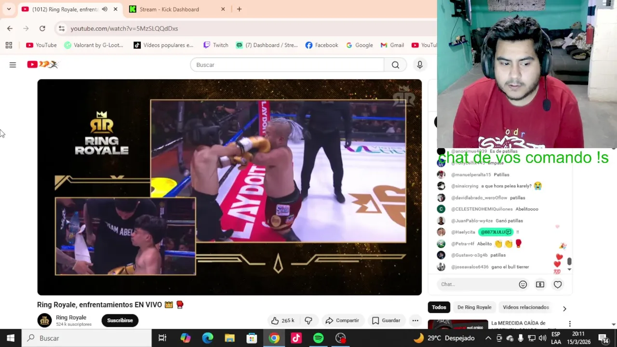Open Task View on taskbar
617x347 pixels.
[x=162, y=338]
